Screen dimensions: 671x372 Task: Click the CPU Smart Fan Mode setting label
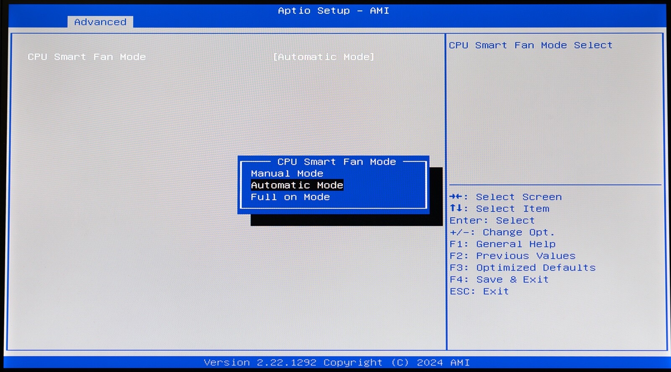point(87,57)
